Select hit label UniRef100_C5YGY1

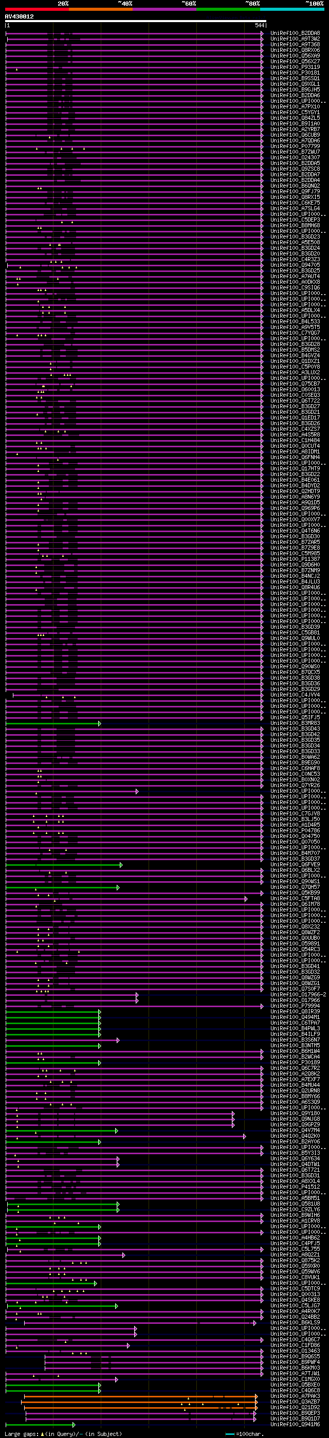click(x=295, y=112)
